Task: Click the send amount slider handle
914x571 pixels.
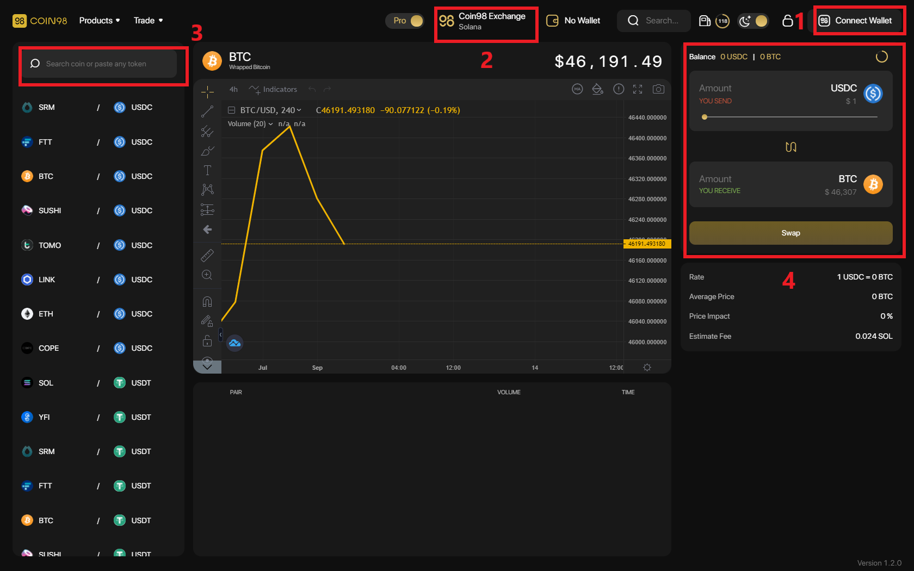Action: pyautogui.click(x=705, y=117)
